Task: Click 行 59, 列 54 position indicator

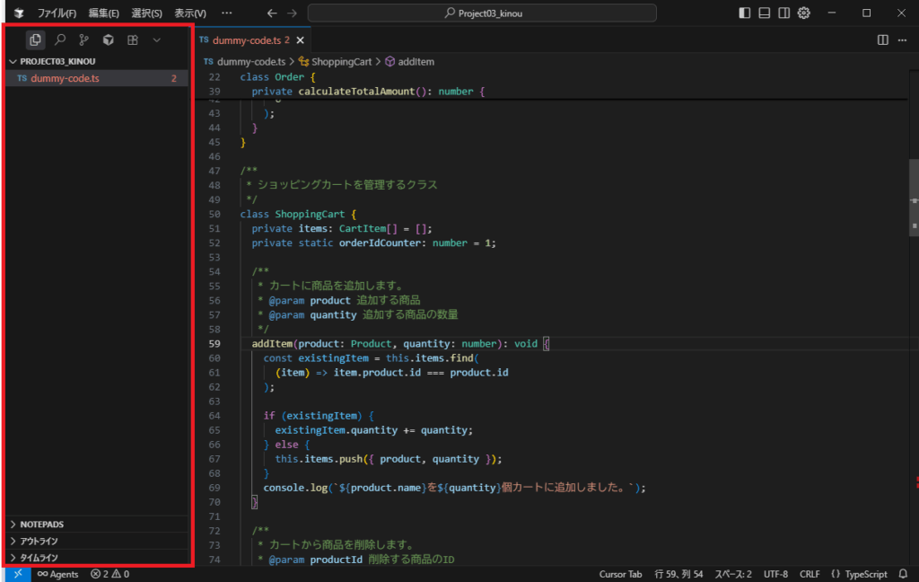Action: [x=678, y=574]
